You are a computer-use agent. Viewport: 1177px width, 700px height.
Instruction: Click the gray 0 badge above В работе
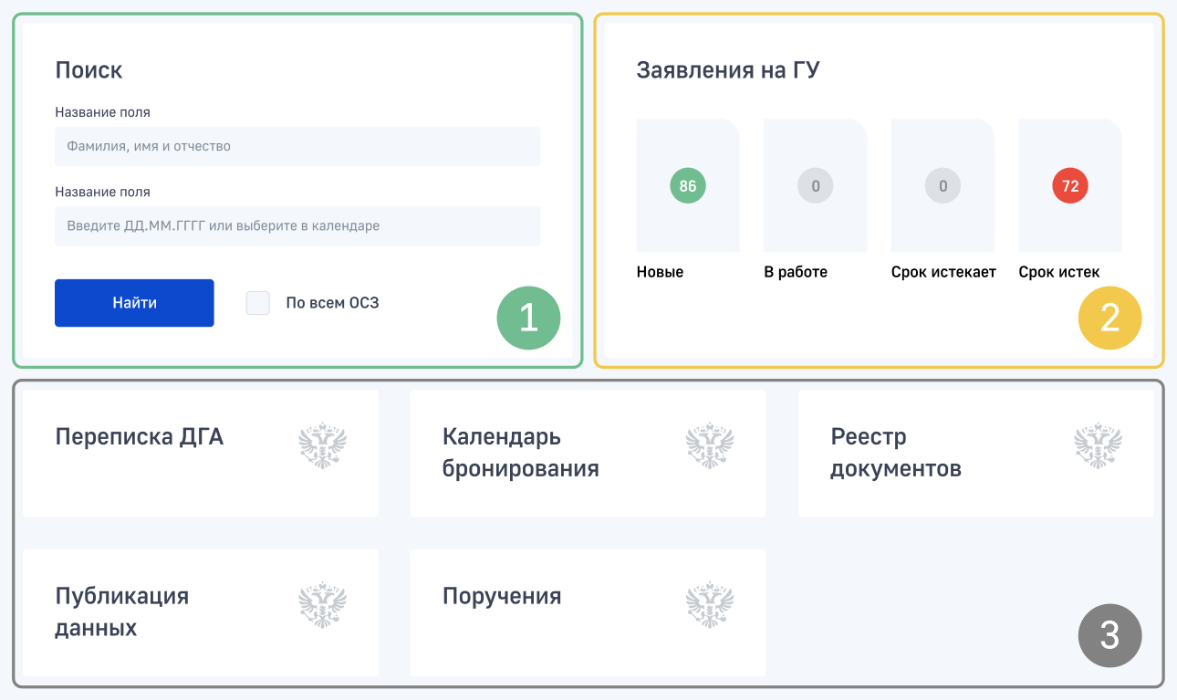(x=816, y=186)
